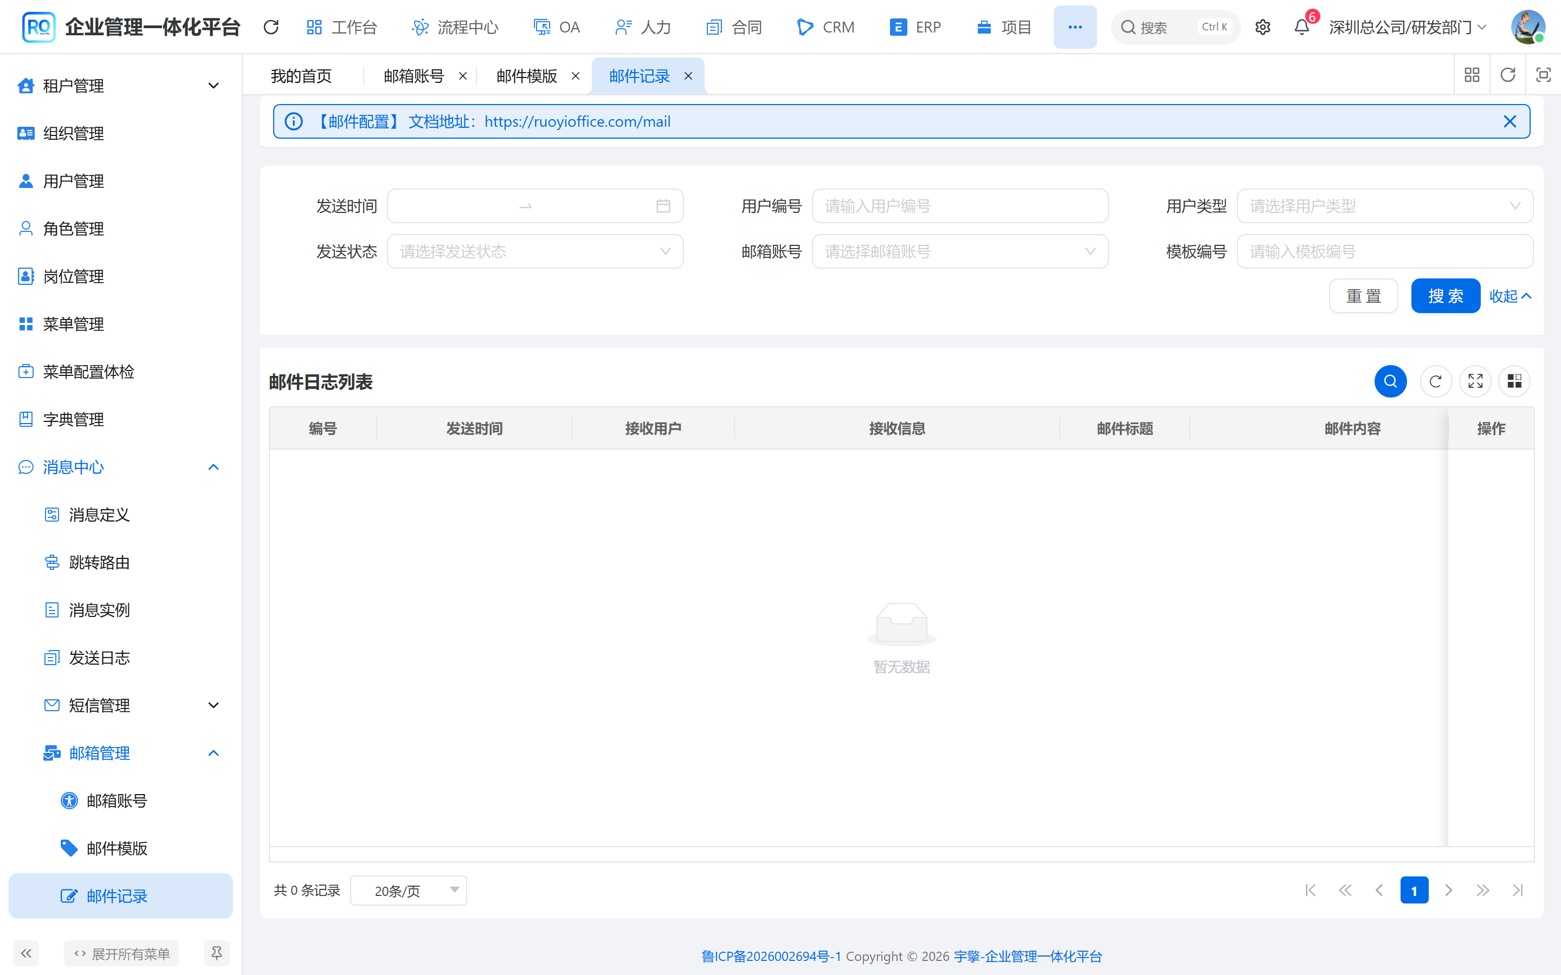1561x975 pixels.
Task: Toggle fullscreen content icon in tab bar
Action: coord(1543,75)
